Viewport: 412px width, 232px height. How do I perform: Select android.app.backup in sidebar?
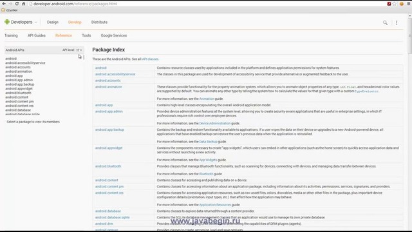click(20, 84)
